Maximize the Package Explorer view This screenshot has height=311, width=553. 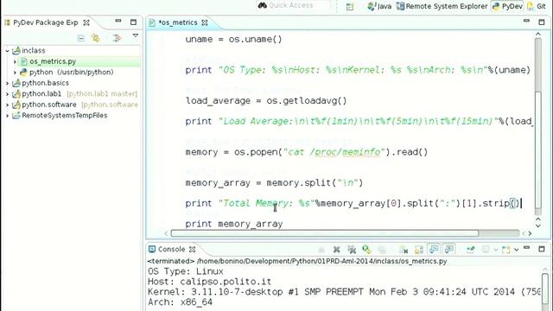click(133, 22)
